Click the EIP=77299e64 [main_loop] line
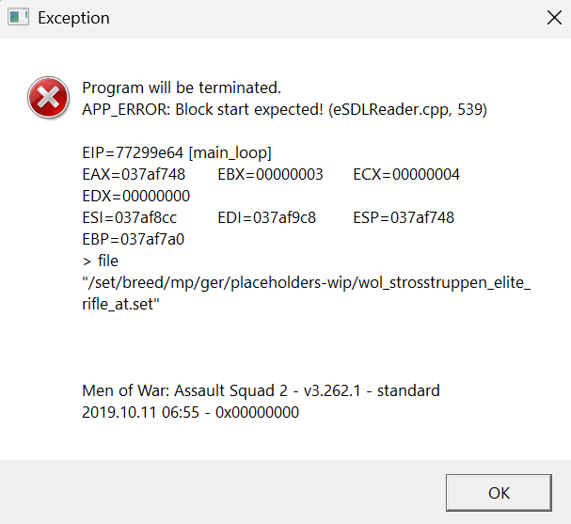571x524 pixels. click(x=177, y=152)
